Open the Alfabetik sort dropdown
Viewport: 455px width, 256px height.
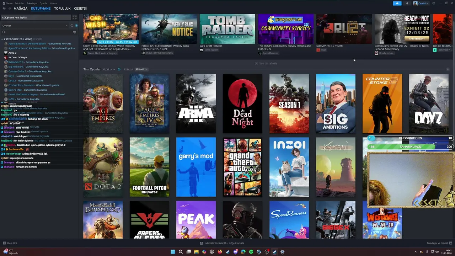pyautogui.click(x=141, y=69)
